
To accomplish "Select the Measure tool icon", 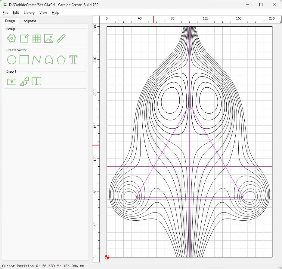I will coord(61,38).
